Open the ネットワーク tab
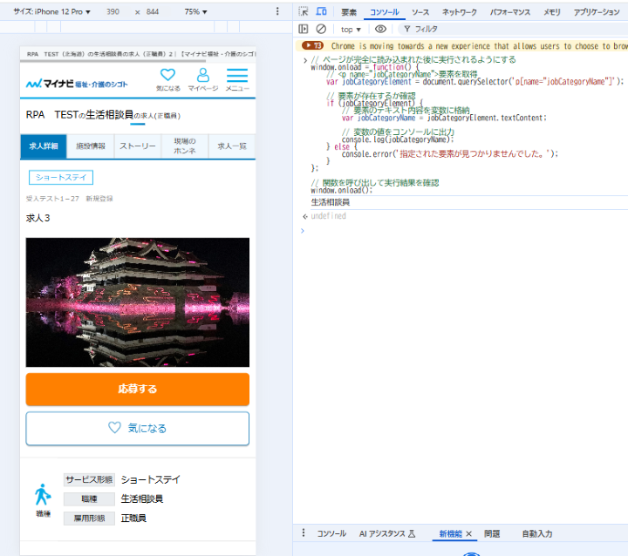Viewport: 628px width, 556px height. [x=459, y=12]
